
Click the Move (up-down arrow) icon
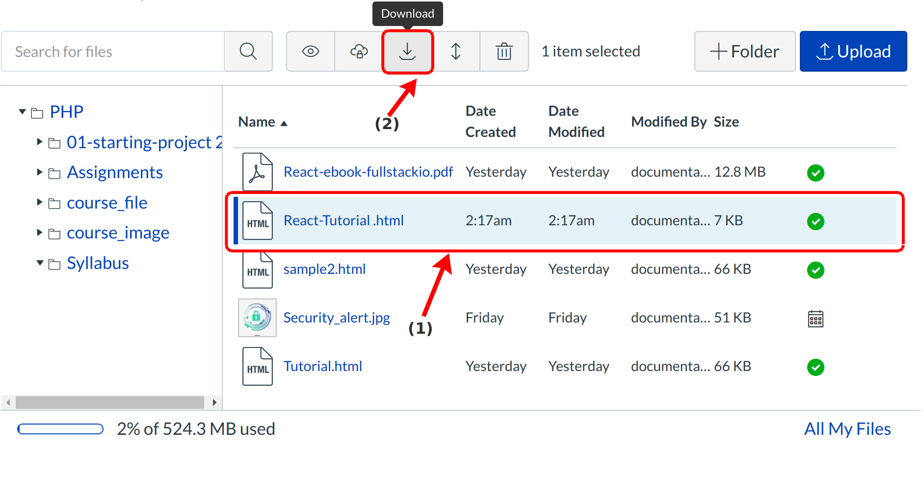coord(455,52)
